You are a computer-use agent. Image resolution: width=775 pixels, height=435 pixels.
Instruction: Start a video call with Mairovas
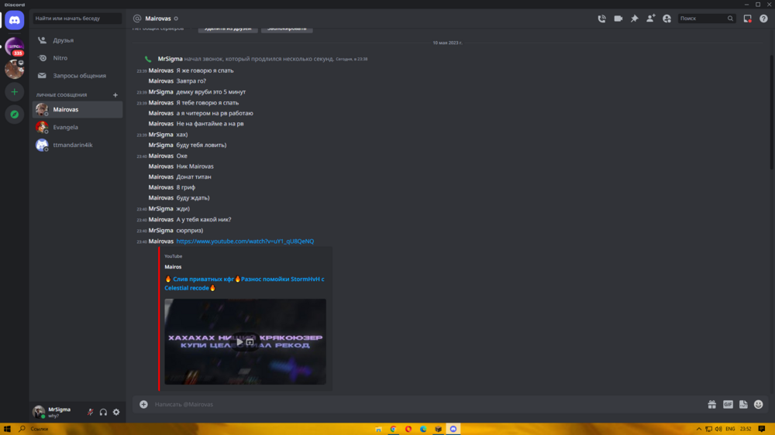[618, 19]
